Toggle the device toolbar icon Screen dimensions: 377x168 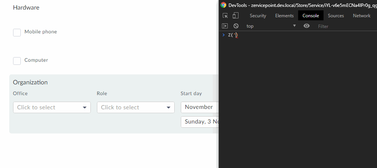click(235, 16)
